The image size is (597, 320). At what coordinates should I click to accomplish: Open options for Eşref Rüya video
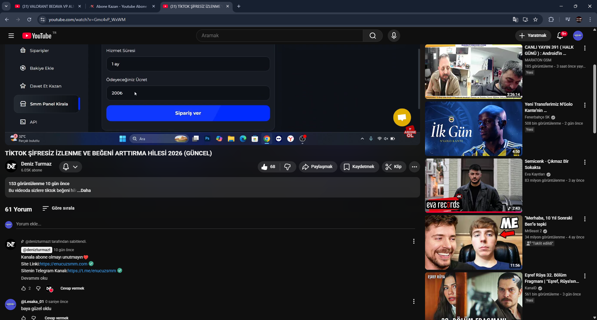point(585,276)
